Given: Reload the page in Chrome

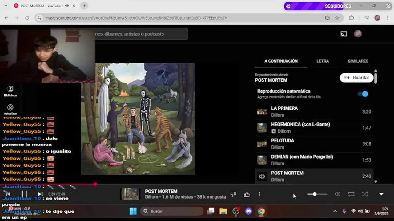Looking at the screenshot, I should pyautogui.click(x=27, y=18).
